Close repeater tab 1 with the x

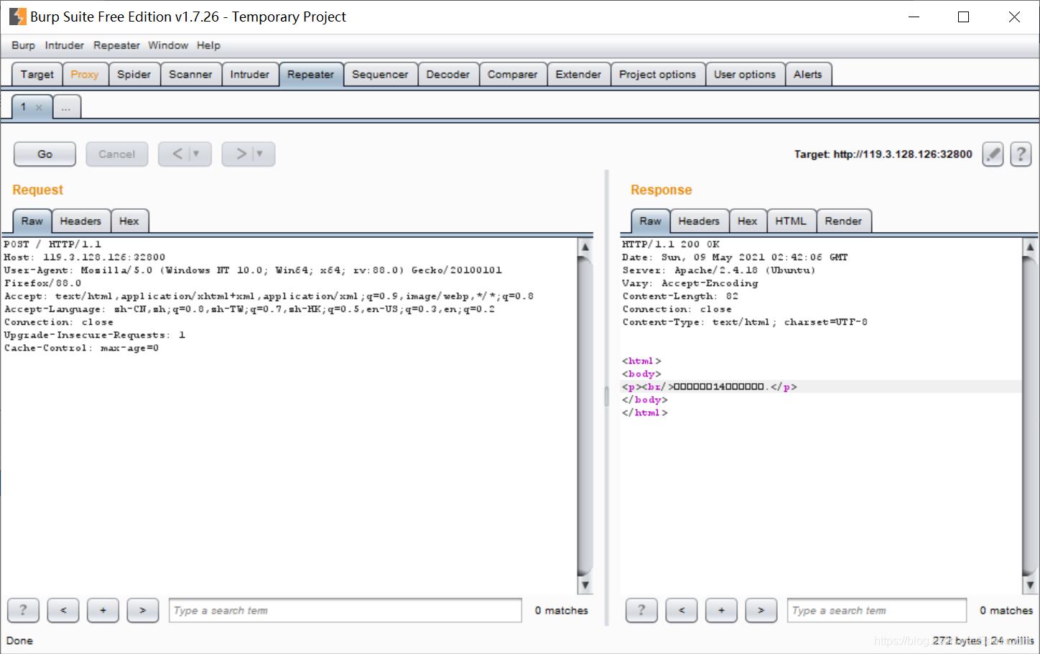(39, 108)
